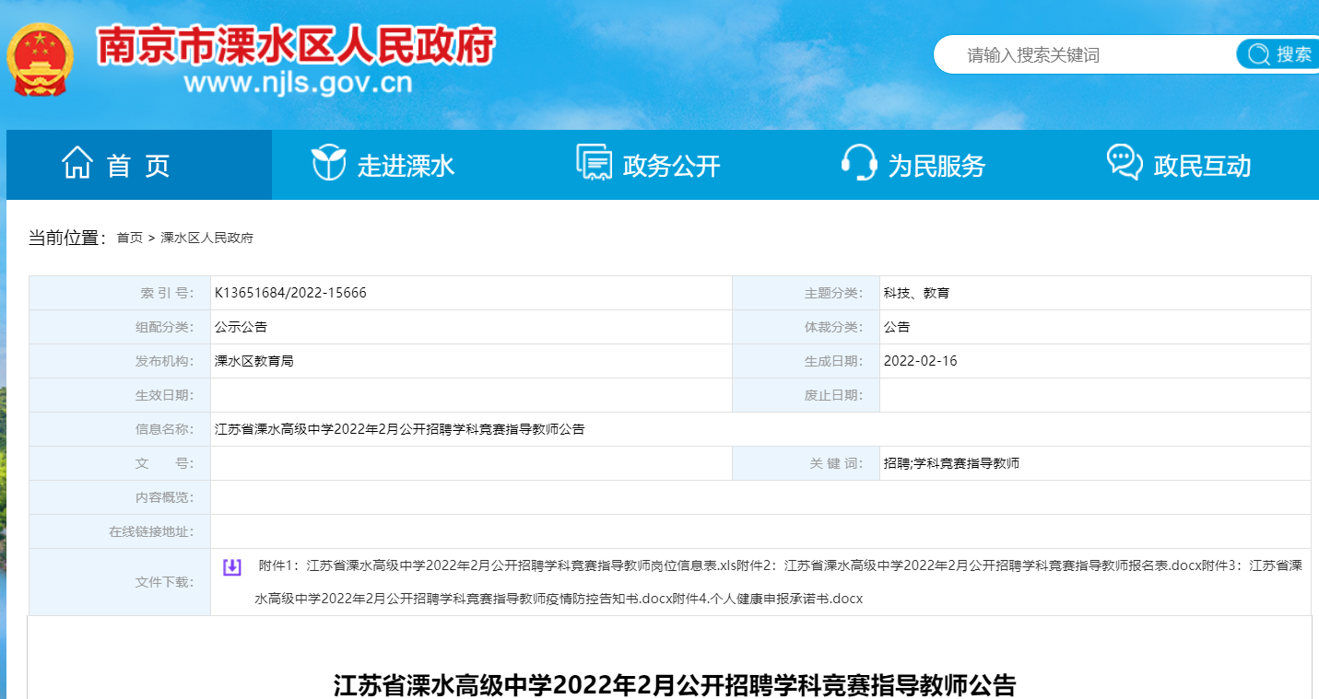1319x699 pixels.
Task: Open the 溧水区人民政府 breadcrumb link
Action: click(x=206, y=239)
